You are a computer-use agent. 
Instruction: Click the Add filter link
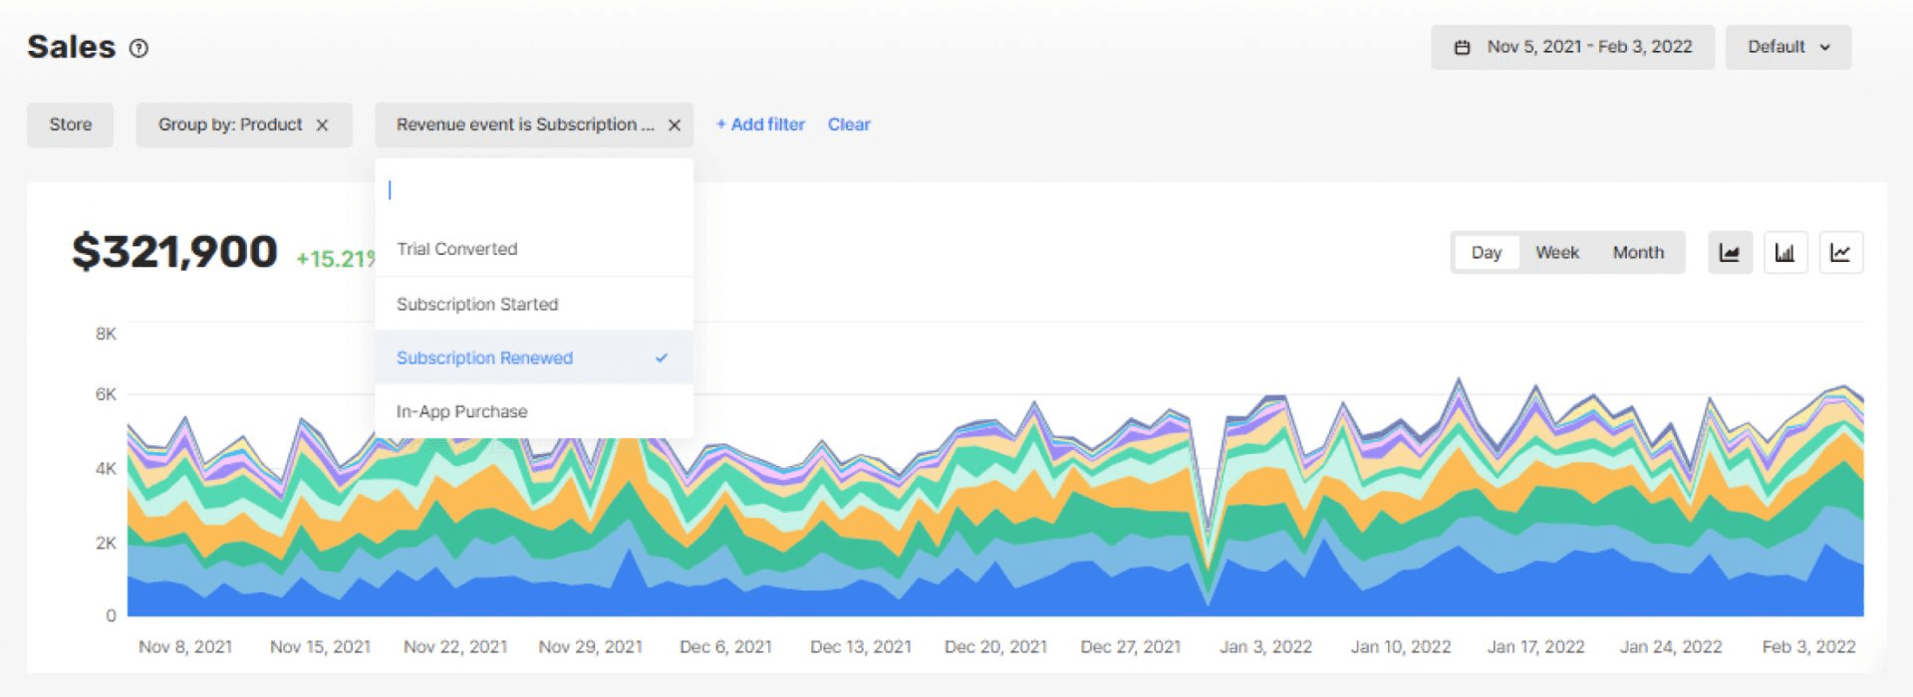pyautogui.click(x=760, y=124)
